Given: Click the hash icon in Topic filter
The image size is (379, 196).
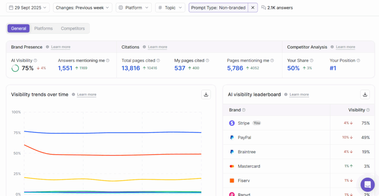Looking at the screenshot, I should point(160,8).
